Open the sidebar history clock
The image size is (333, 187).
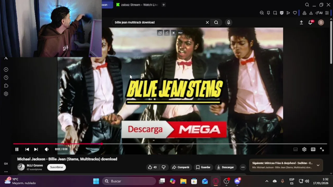pyautogui.click(x=6, y=78)
